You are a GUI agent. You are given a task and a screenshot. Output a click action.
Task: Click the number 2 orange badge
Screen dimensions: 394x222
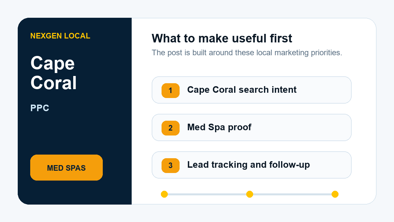[x=170, y=128]
